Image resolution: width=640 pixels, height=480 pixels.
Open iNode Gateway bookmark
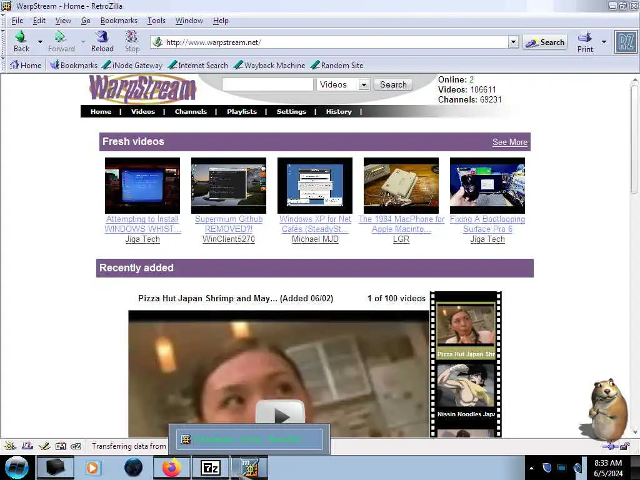pyautogui.click(x=132, y=65)
